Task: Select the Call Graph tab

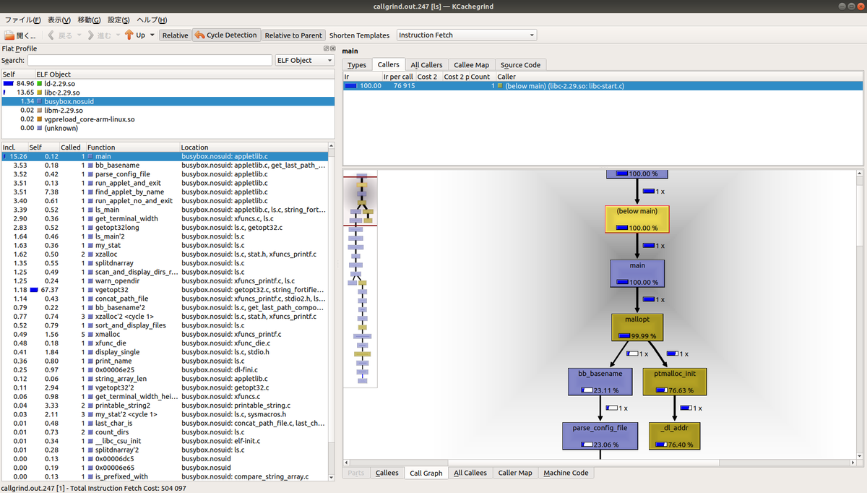Action: [426, 473]
